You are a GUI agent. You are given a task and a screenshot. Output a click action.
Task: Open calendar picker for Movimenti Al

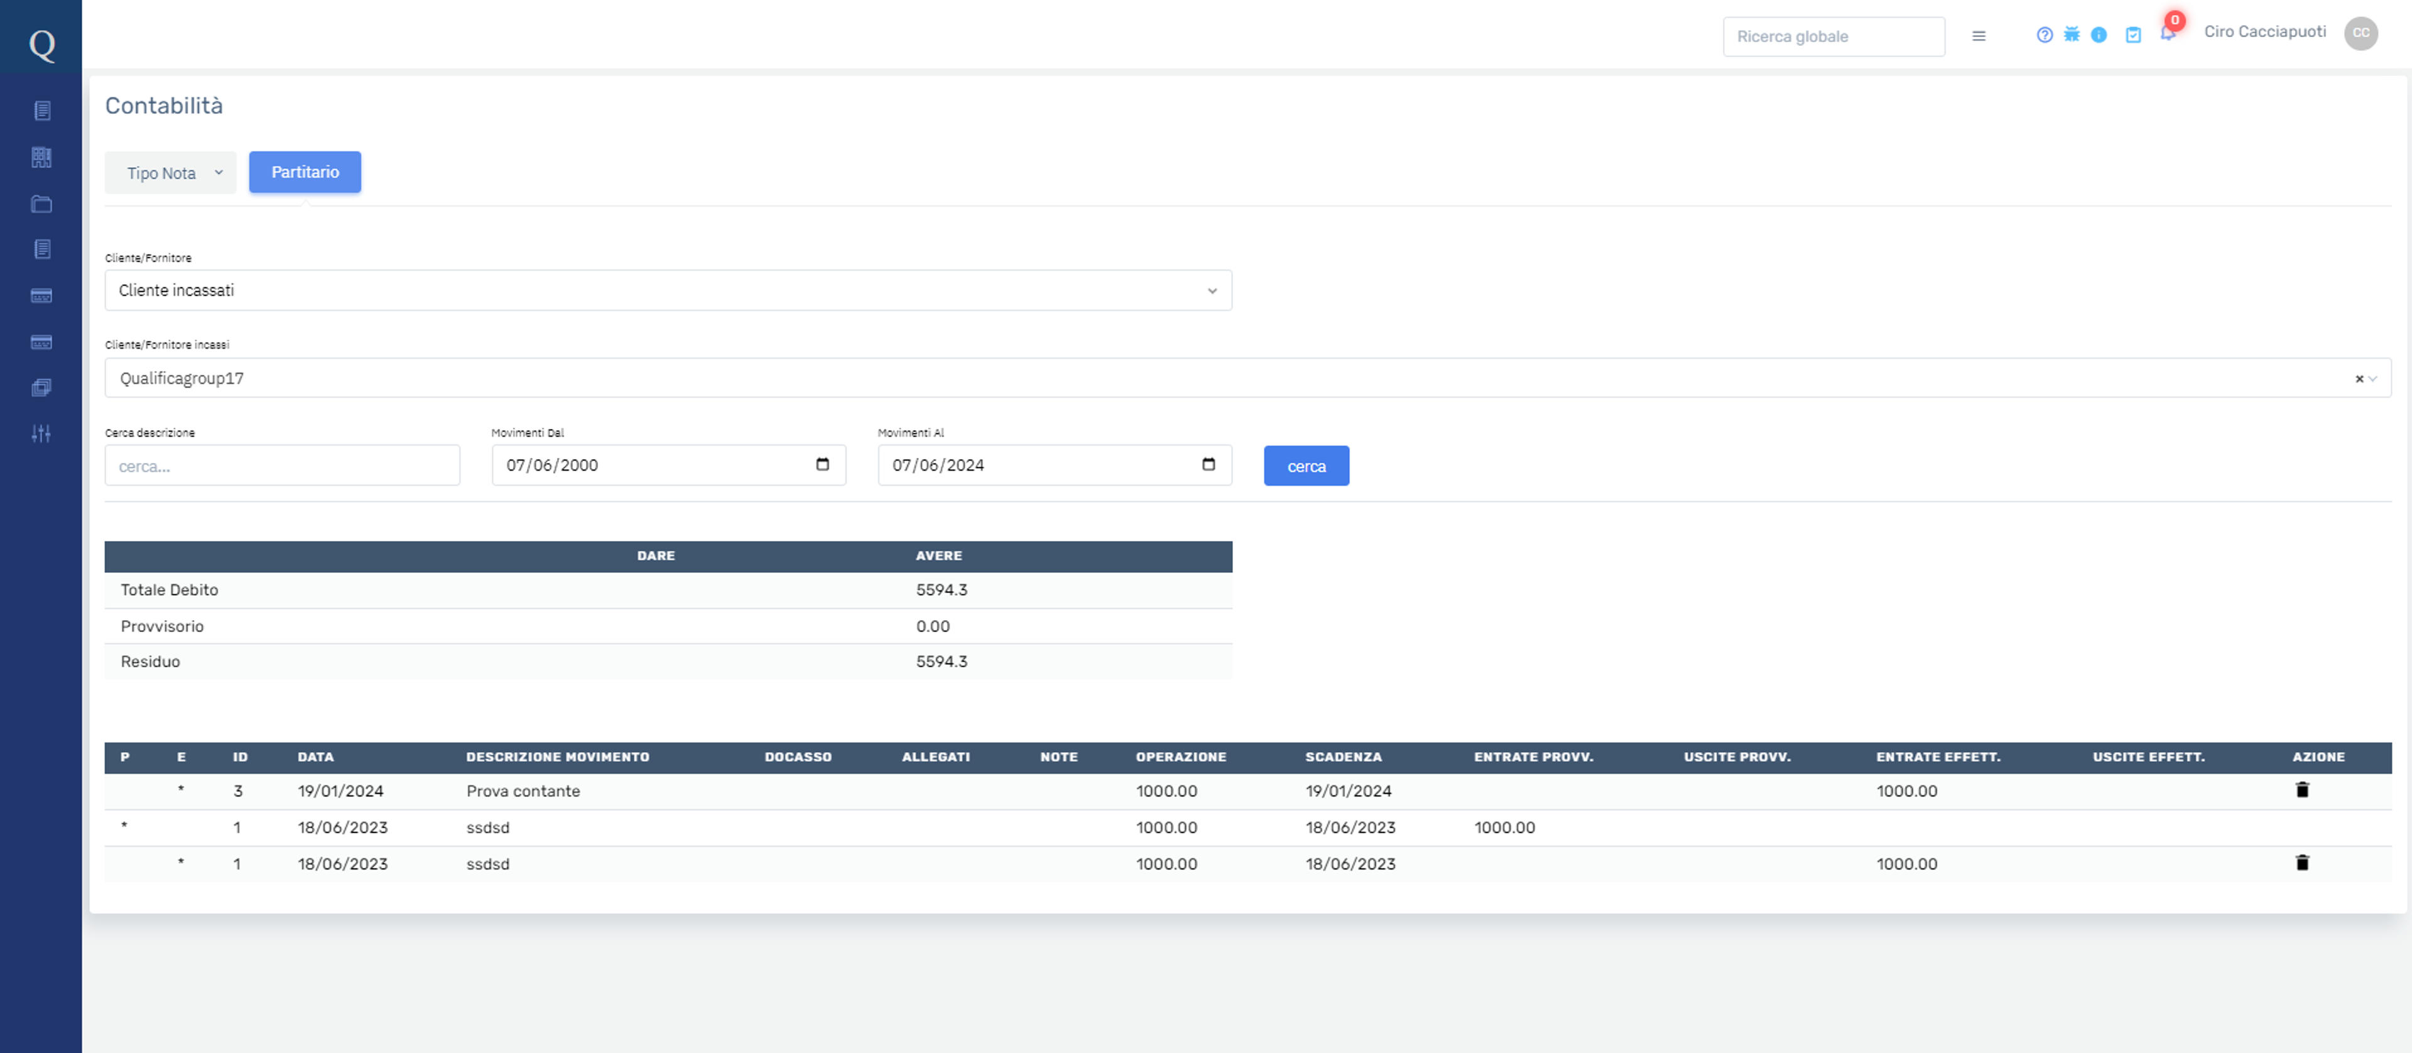click(x=1209, y=465)
